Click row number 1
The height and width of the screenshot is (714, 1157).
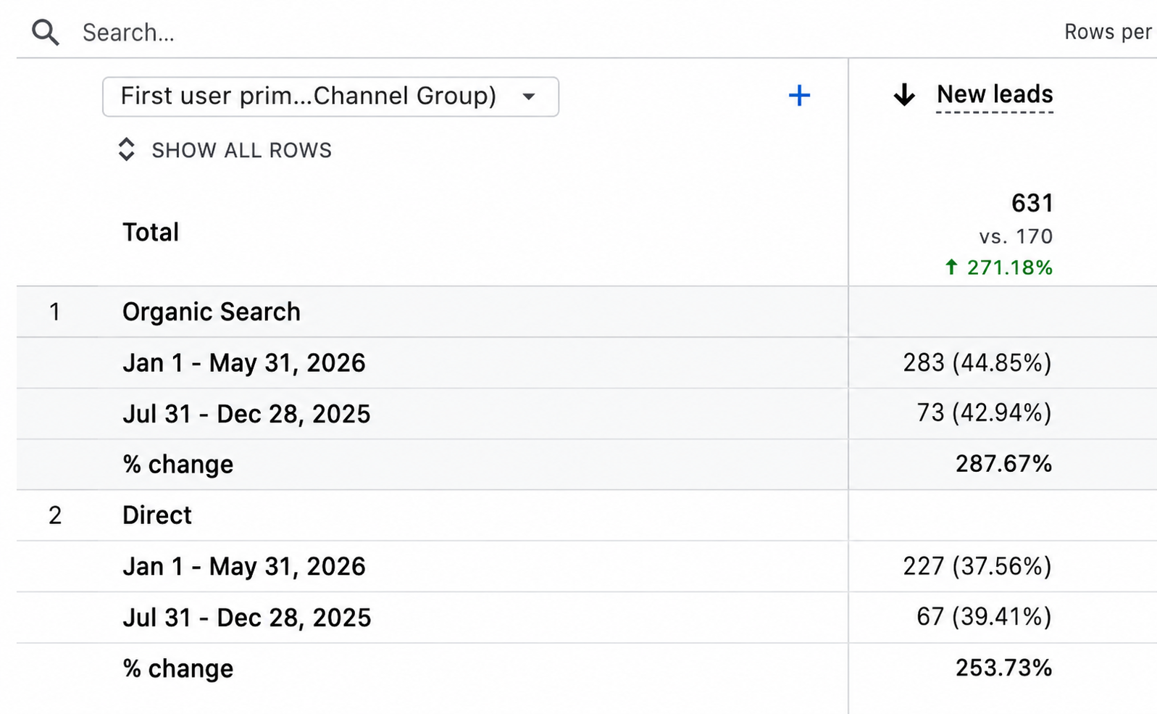point(54,312)
